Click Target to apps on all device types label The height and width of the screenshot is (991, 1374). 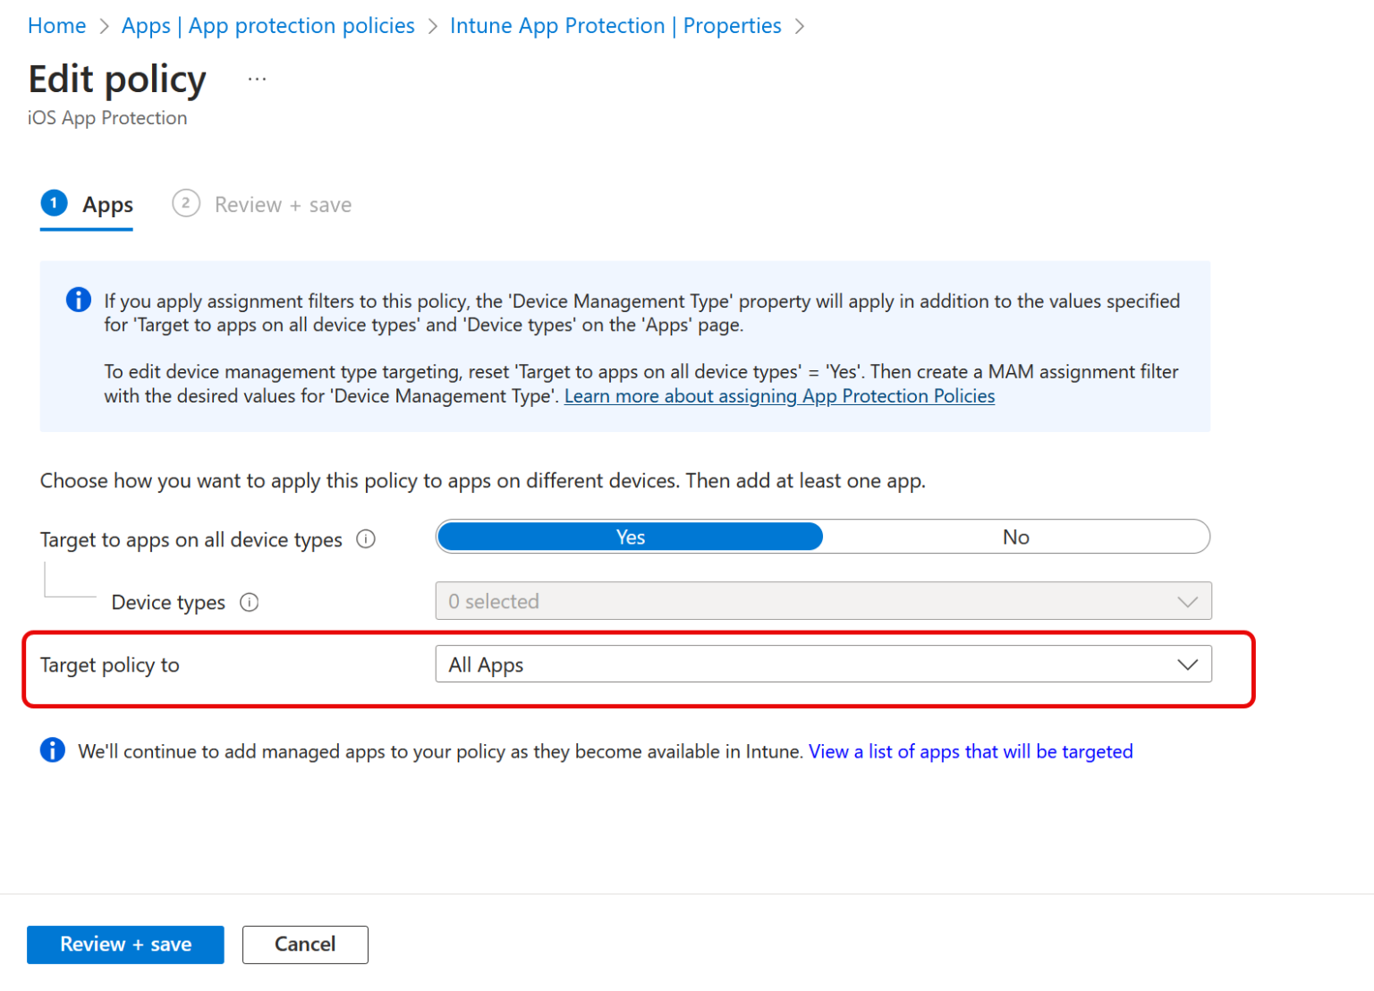[191, 540]
